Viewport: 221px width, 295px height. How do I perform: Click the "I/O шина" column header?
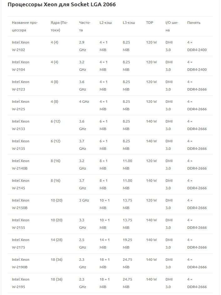coord(172,26)
